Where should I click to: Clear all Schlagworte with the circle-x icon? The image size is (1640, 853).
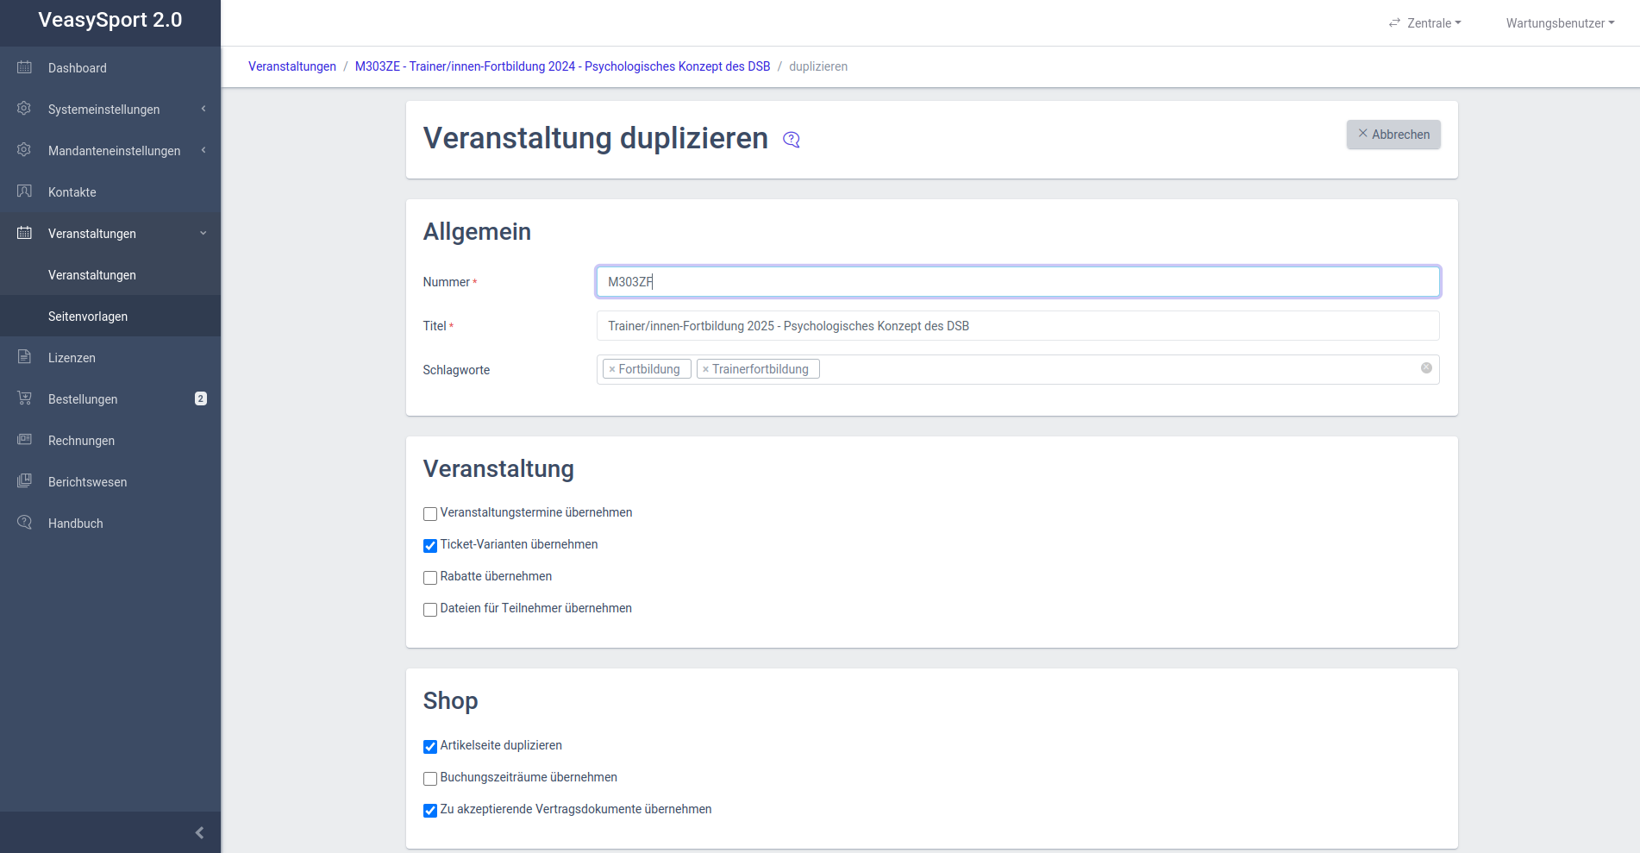click(1426, 368)
